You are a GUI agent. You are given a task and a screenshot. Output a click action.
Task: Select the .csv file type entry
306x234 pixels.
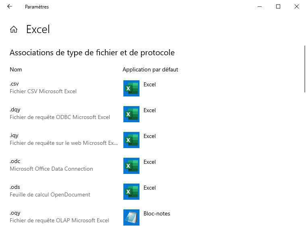[15, 84]
